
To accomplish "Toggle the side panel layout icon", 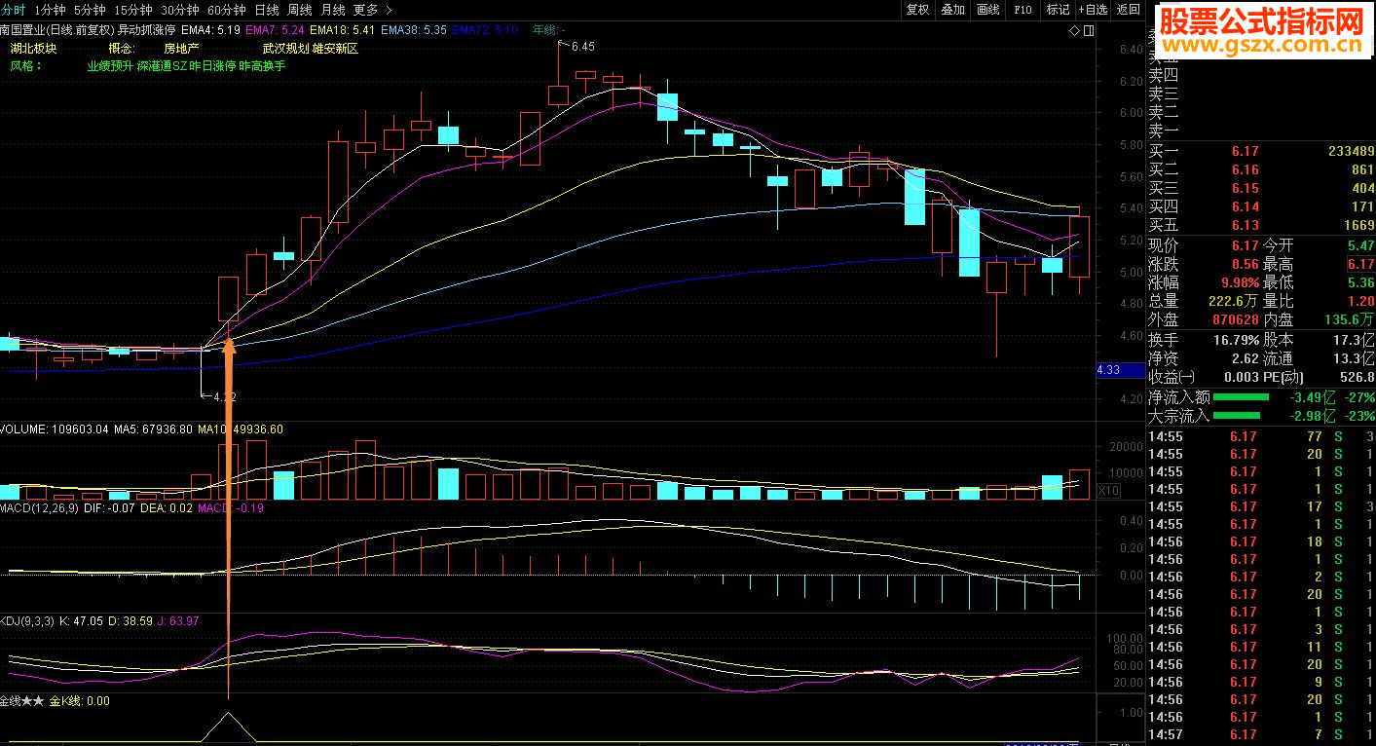I will (1088, 30).
